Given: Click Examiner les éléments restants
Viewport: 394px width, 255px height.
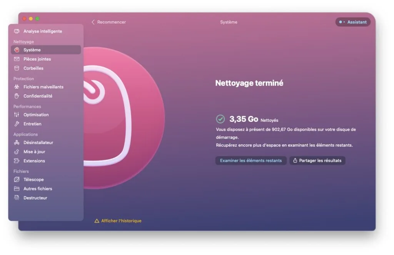Looking at the screenshot, I should coord(250,161).
